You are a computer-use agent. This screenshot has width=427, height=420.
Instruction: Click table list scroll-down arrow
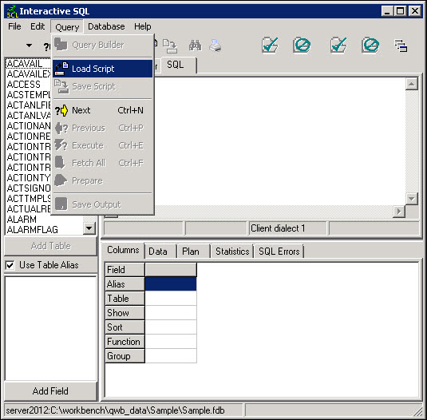(89, 228)
